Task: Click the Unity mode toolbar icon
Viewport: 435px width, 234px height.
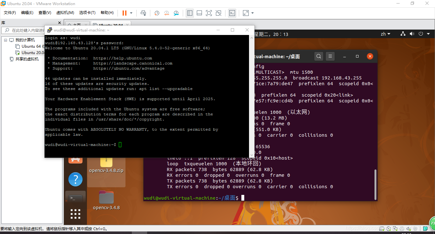Action: (x=218, y=13)
